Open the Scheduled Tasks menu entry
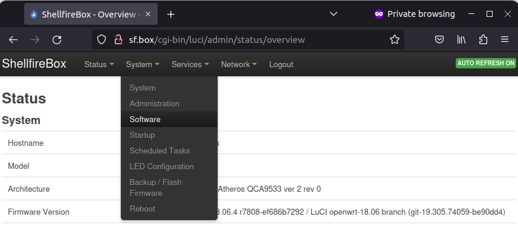518x225 pixels. point(169,151)
